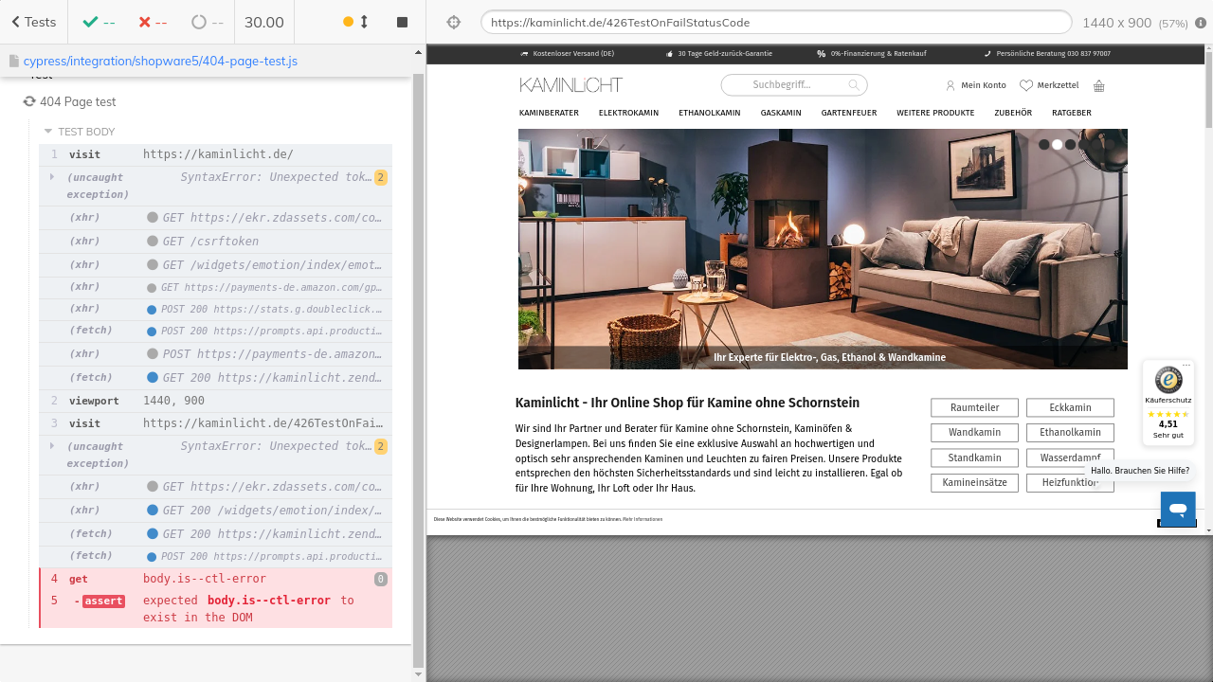
Task: Click the Merkzettel heart icon
Action: click(1025, 86)
